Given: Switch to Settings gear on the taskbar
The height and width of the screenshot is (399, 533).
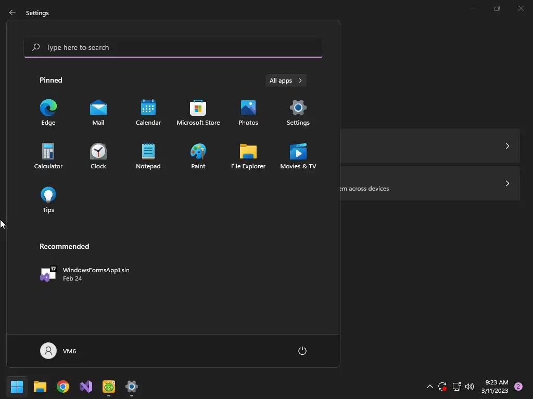Looking at the screenshot, I should tap(132, 387).
